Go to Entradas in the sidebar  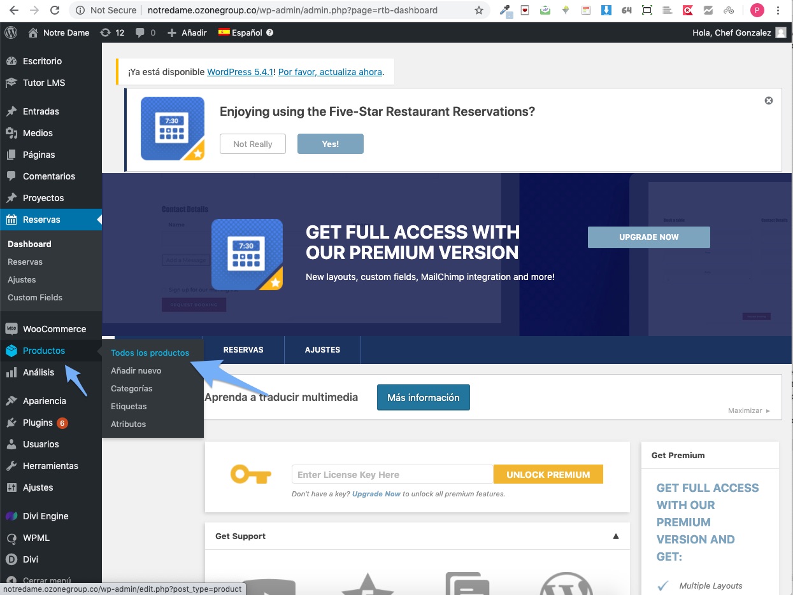tap(41, 111)
